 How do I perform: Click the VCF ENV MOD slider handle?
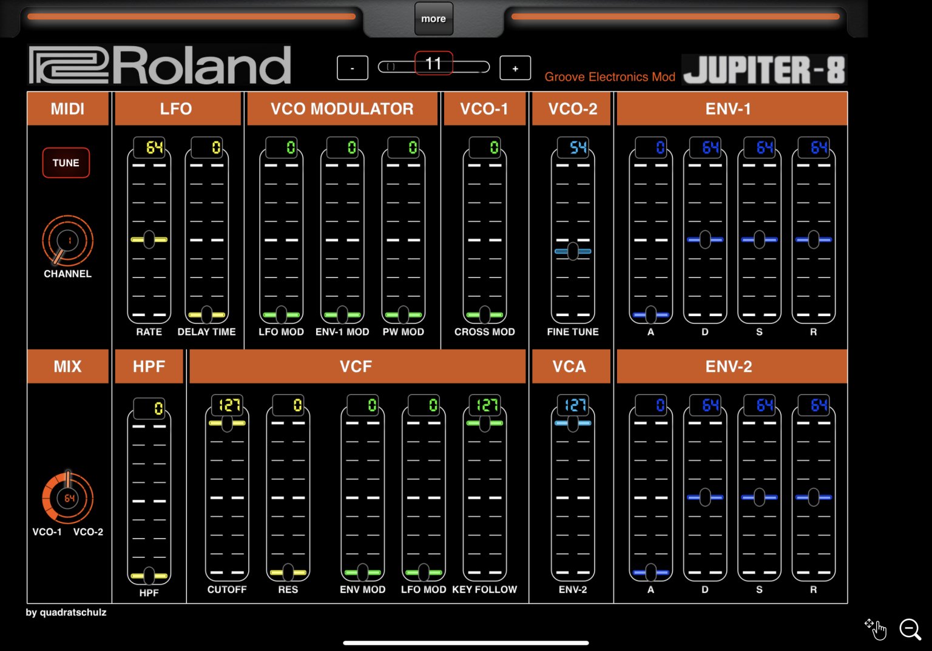363,572
